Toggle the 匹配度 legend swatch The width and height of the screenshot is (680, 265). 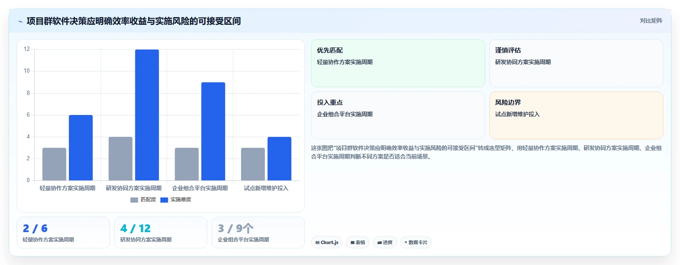tap(134, 200)
